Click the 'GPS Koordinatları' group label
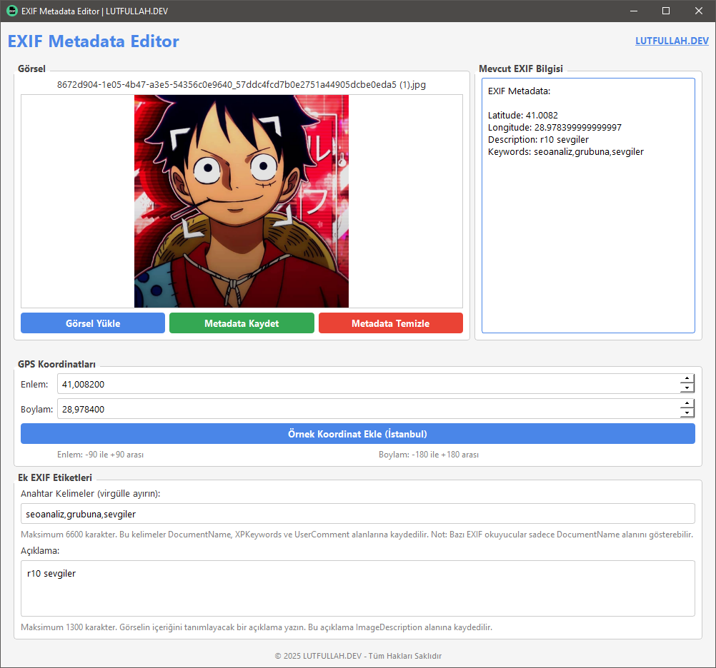The image size is (716, 668). click(56, 364)
